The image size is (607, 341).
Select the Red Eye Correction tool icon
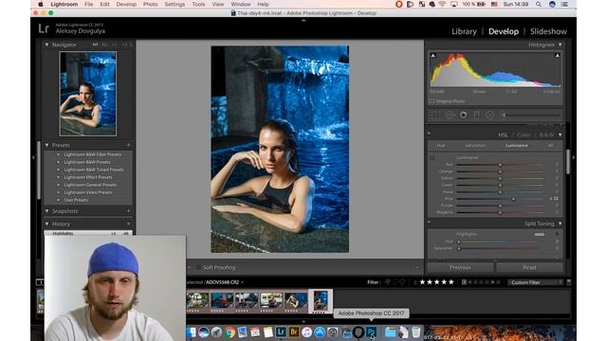point(464,116)
